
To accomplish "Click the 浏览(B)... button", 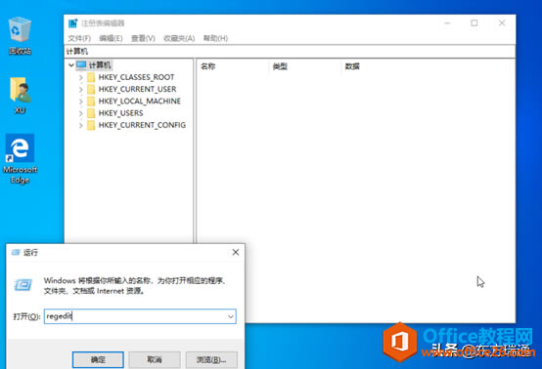I will click(x=211, y=359).
